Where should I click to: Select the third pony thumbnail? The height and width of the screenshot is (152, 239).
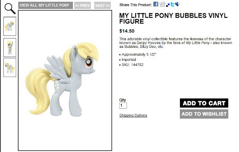click(10, 68)
